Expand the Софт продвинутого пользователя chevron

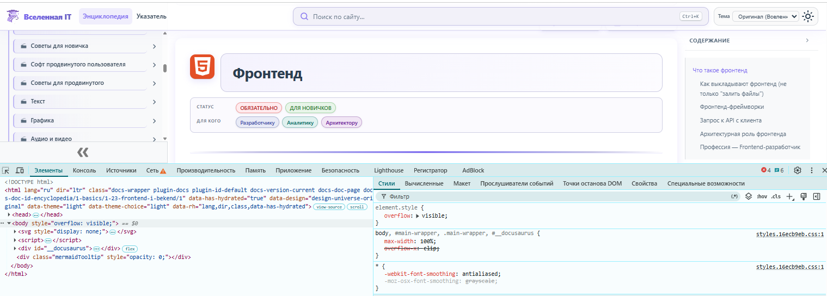click(x=155, y=65)
